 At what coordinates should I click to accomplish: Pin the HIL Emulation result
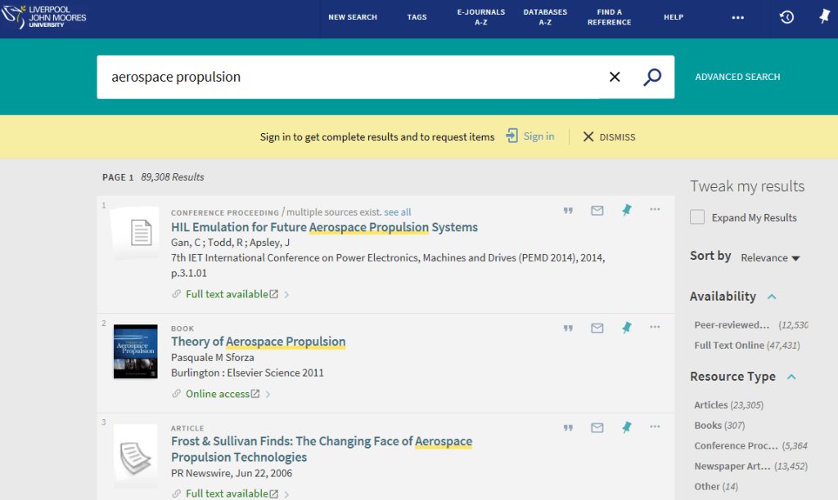pos(626,210)
